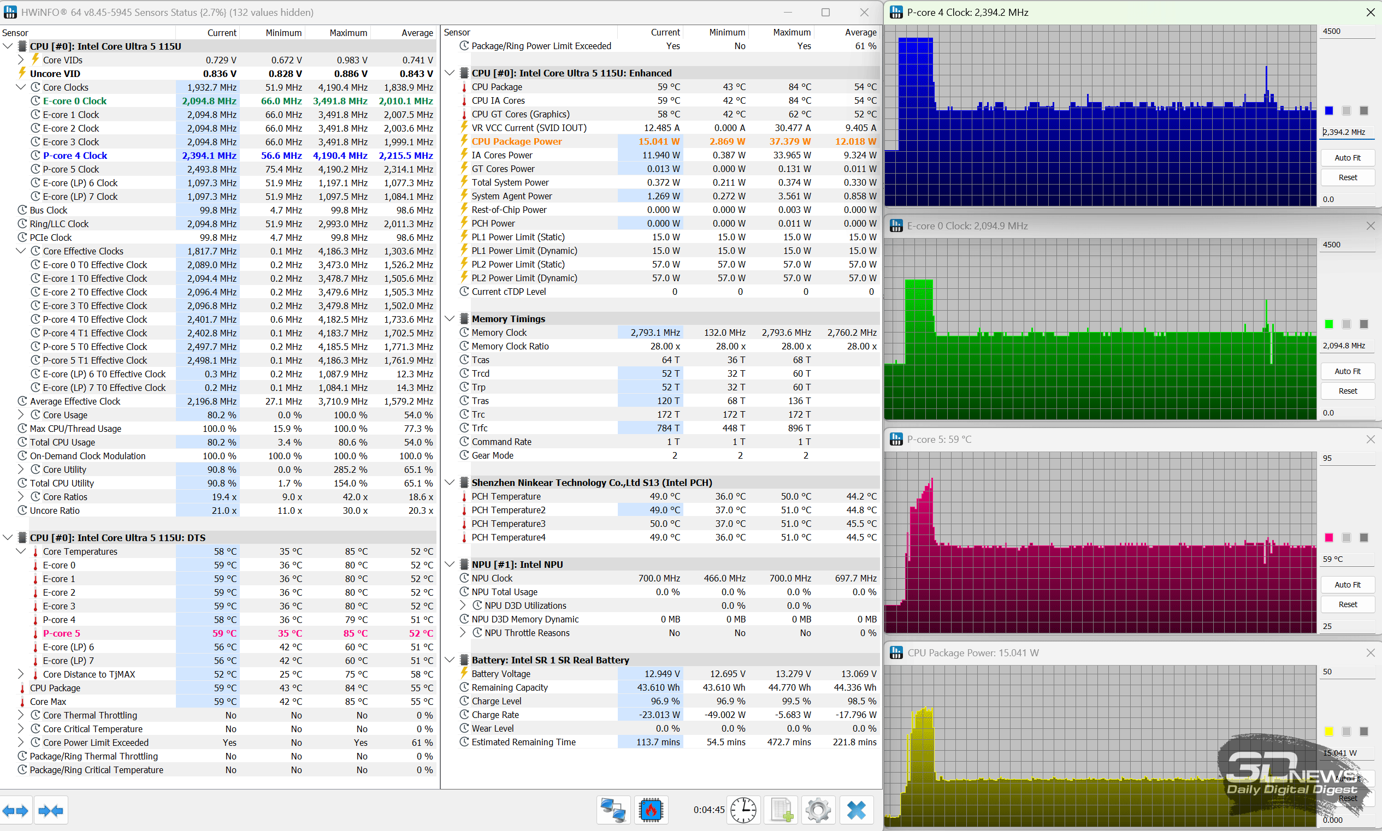This screenshot has height=831, width=1382.
Task: Collapse the Memory Timings section
Action: point(449,319)
